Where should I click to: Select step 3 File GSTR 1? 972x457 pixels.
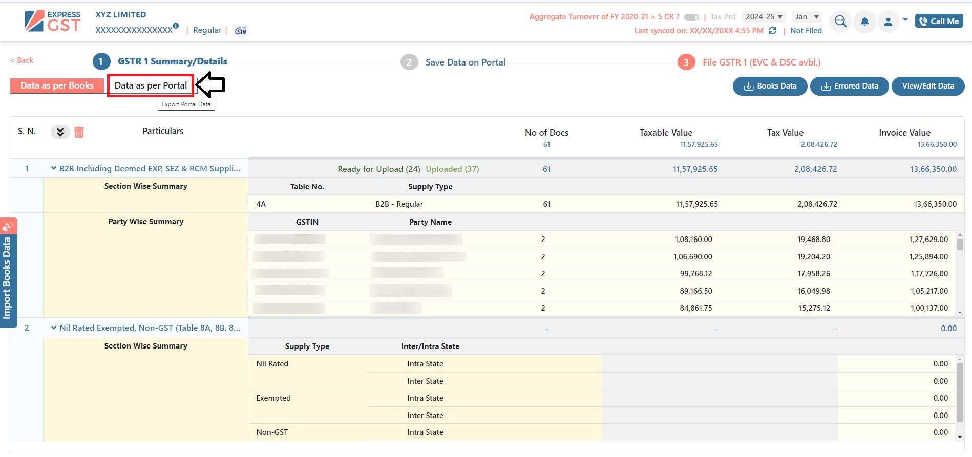(x=749, y=62)
